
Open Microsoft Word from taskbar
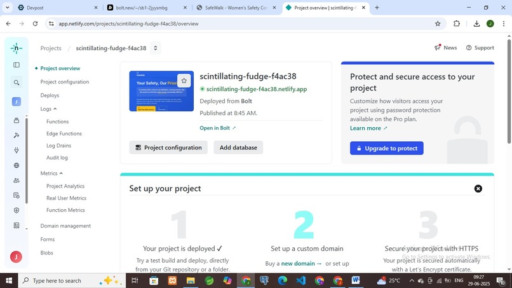point(356,280)
